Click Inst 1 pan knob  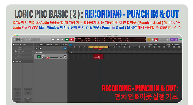(x=65, y=57)
